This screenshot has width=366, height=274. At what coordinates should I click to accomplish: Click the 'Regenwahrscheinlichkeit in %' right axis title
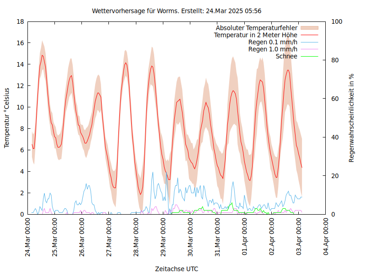pos(351,118)
